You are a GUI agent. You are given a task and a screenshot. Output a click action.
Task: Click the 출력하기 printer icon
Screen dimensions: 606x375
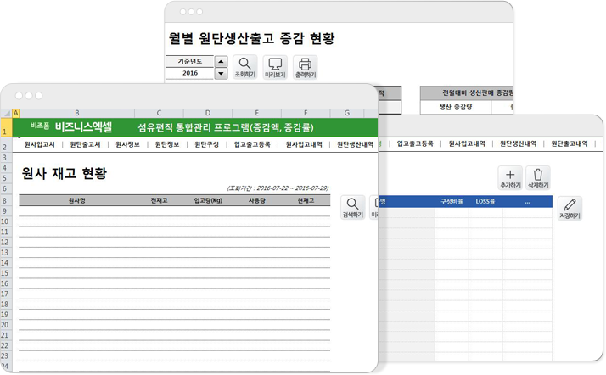tap(305, 66)
